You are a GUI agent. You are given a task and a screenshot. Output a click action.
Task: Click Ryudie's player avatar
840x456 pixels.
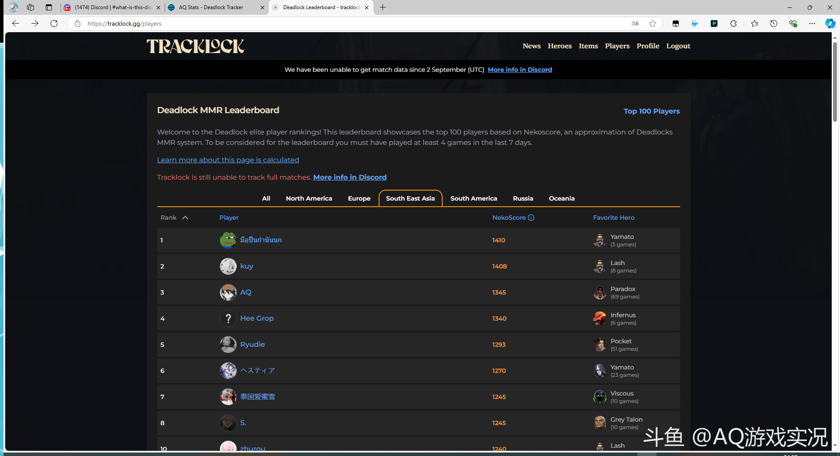[228, 345]
